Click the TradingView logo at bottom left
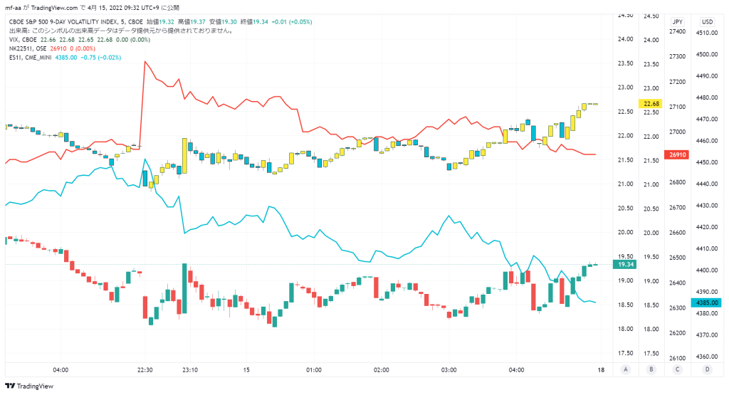 29,386
